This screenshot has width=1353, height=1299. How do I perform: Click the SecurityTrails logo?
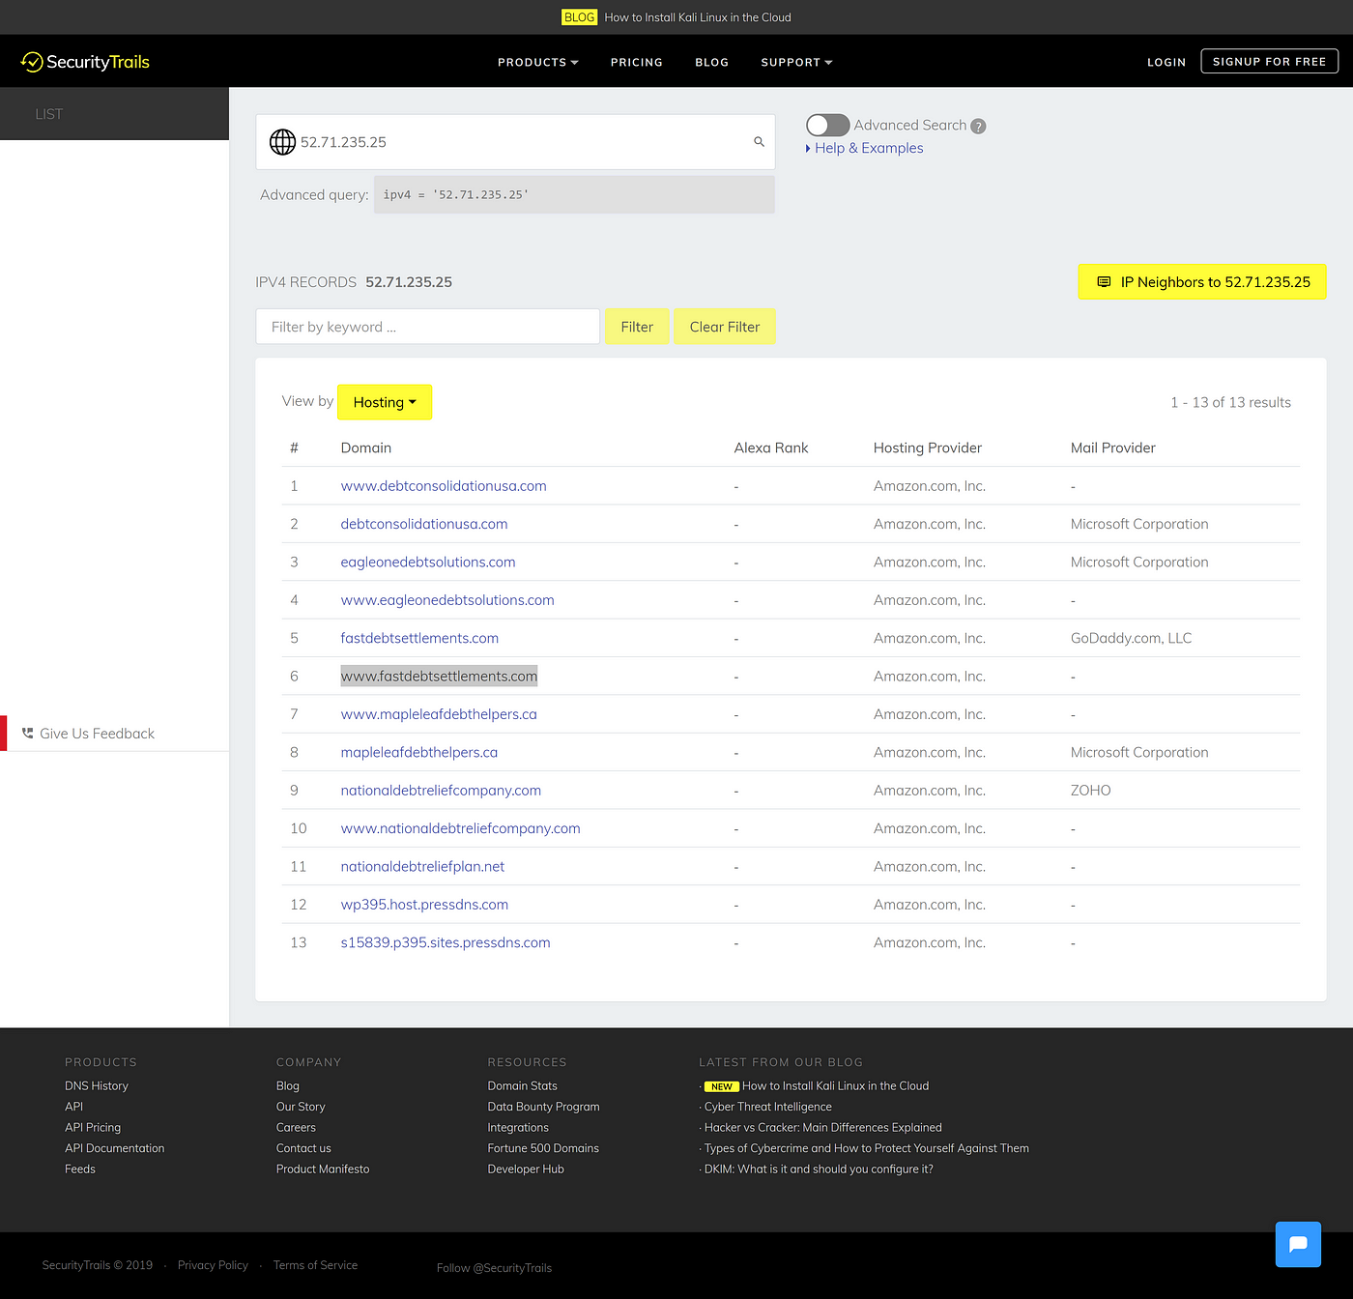pyautogui.click(x=85, y=62)
